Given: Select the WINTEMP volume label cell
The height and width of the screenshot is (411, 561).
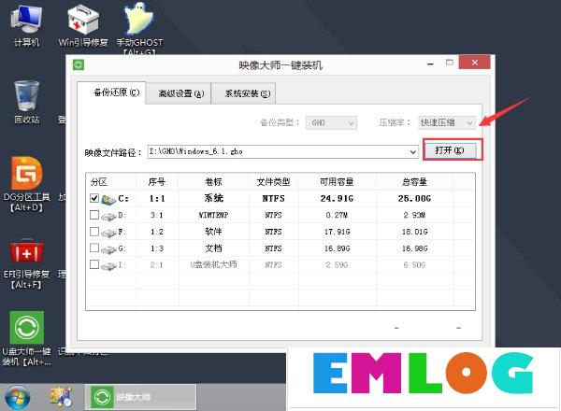Looking at the screenshot, I should 213,215.
